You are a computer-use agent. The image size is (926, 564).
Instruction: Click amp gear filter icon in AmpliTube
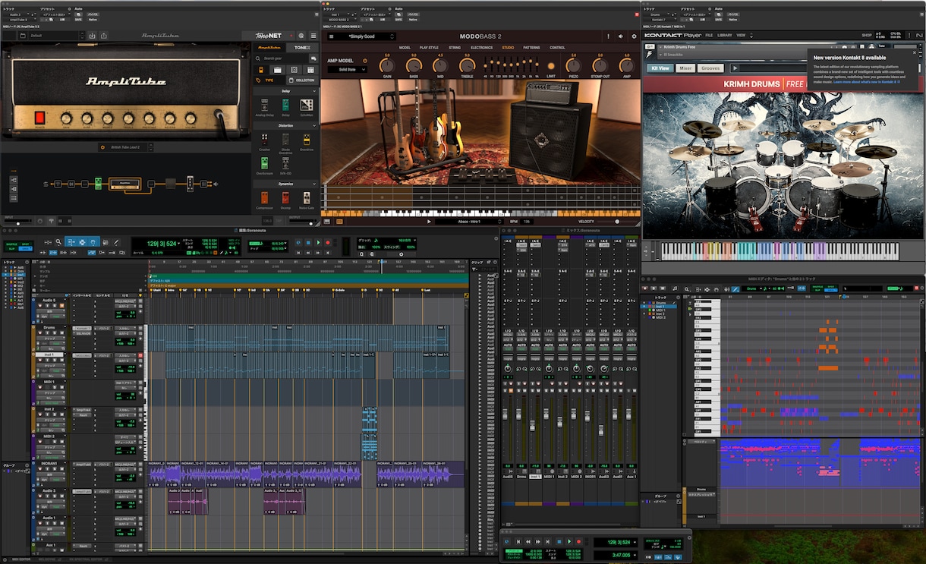(277, 70)
